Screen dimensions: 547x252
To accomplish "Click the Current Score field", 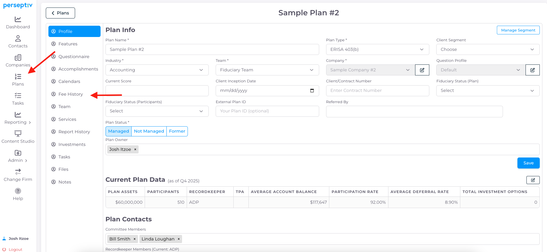I will [157, 91].
